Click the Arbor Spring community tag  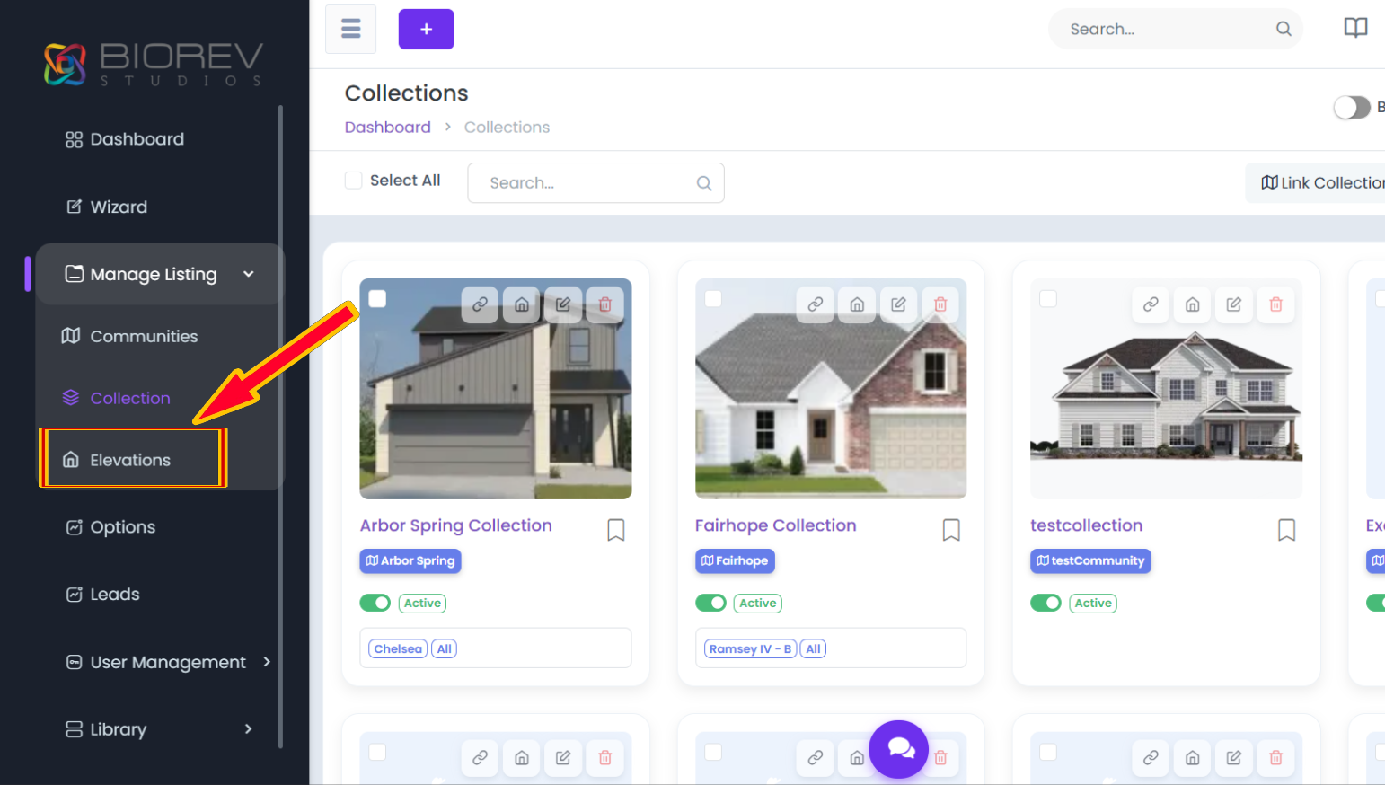tap(410, 560)
